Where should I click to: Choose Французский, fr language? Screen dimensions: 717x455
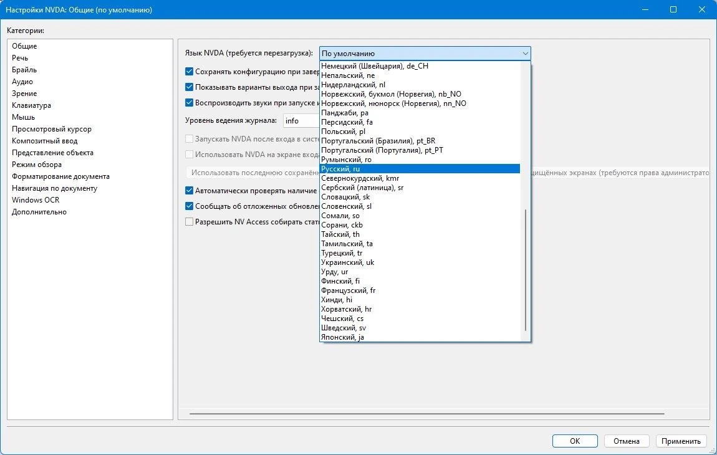[420, 291]
